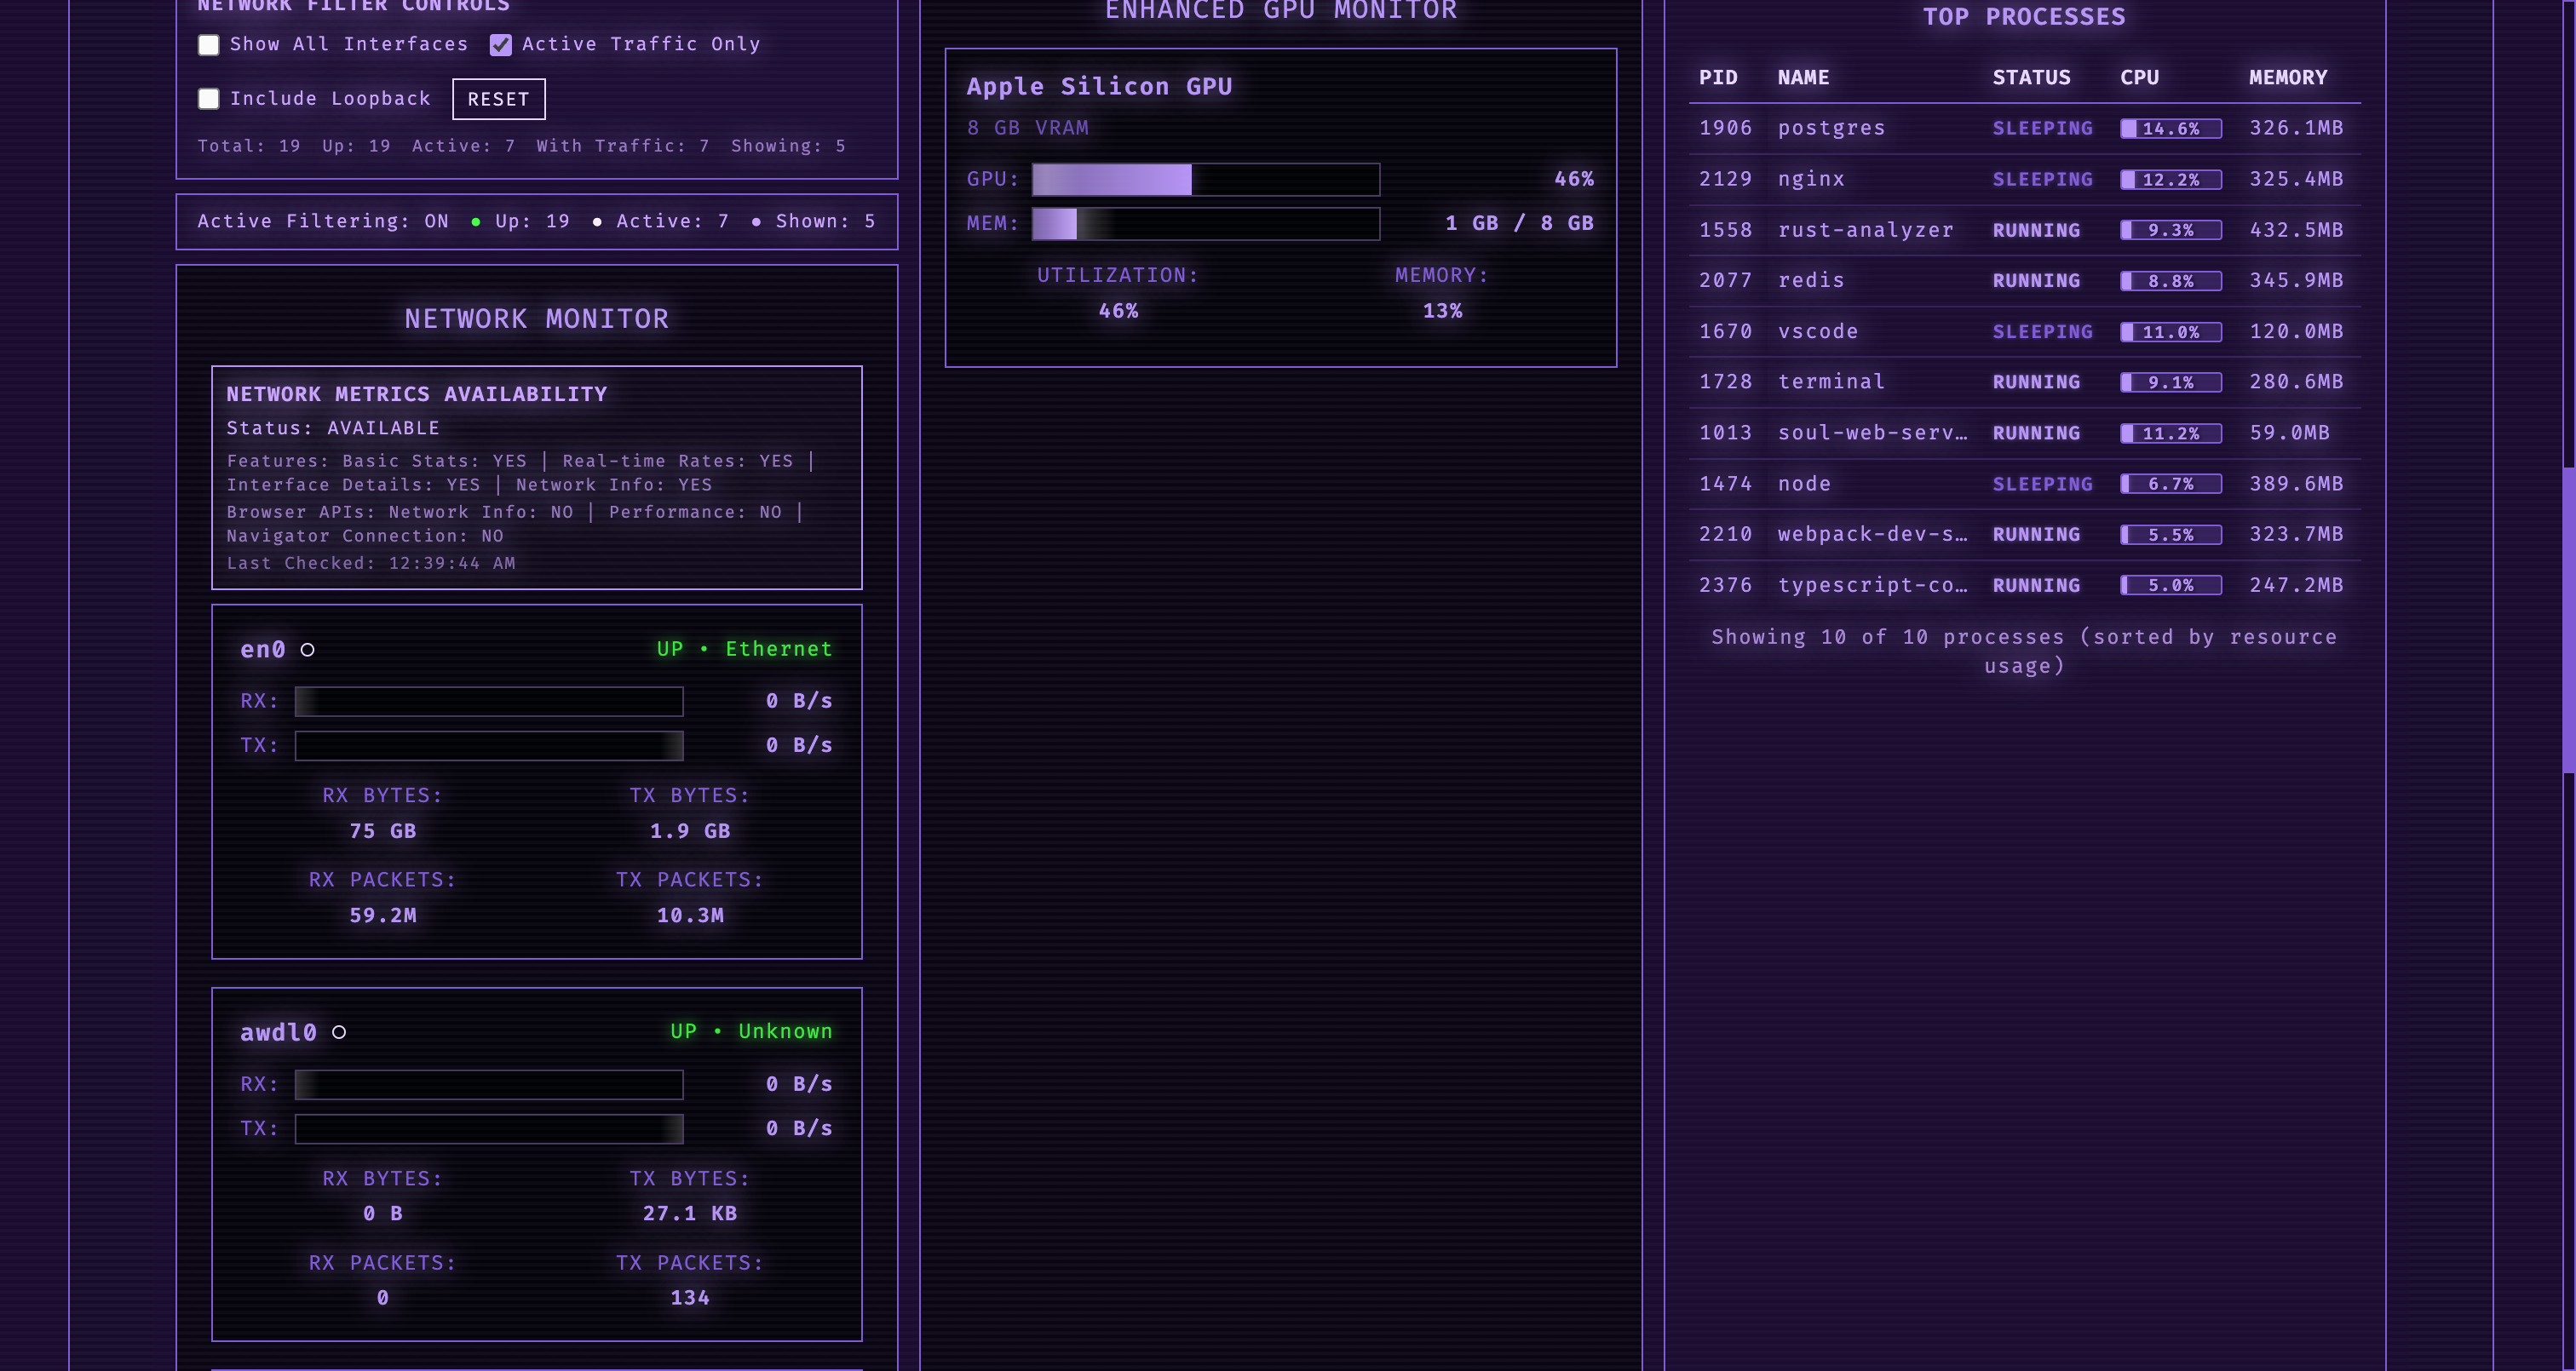Click the STATUS column header

tap(2030, 78)
